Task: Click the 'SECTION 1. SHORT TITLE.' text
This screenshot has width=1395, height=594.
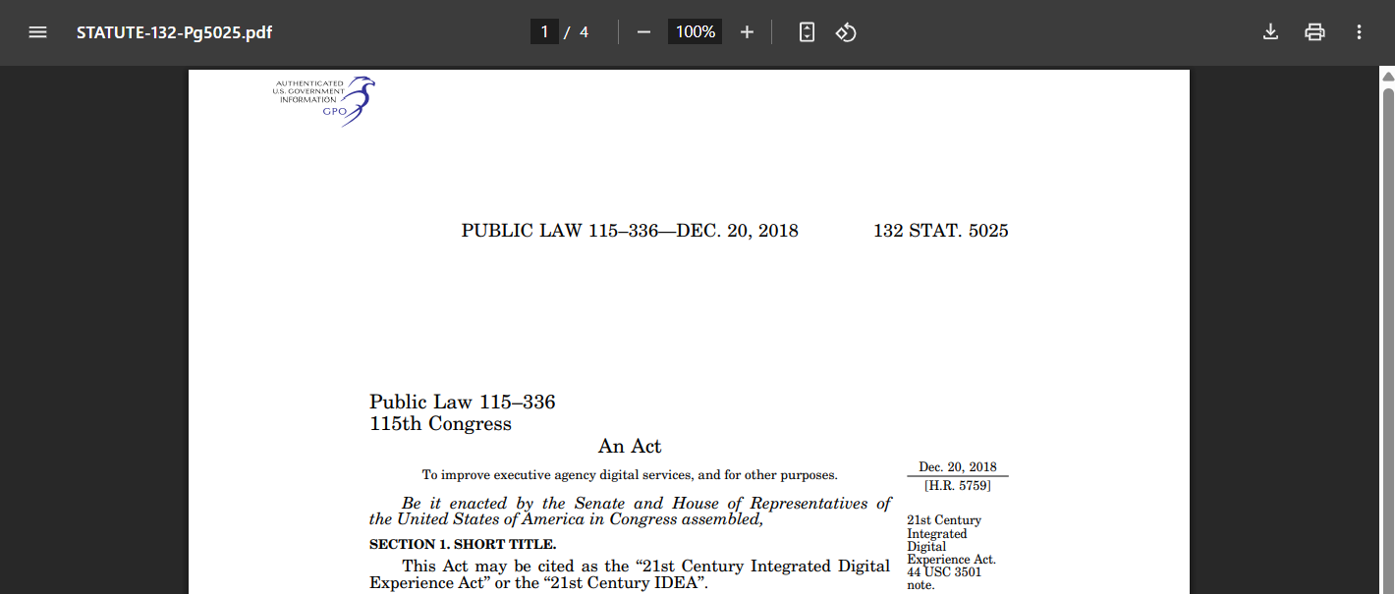Action: 462,543
